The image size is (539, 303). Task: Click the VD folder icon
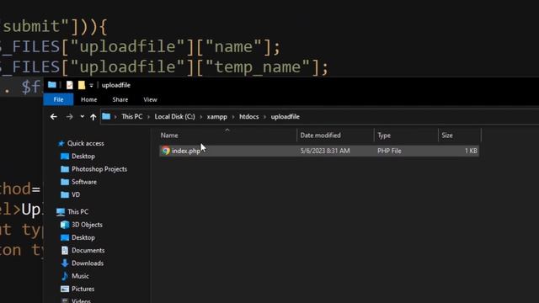tap(65, 194)
